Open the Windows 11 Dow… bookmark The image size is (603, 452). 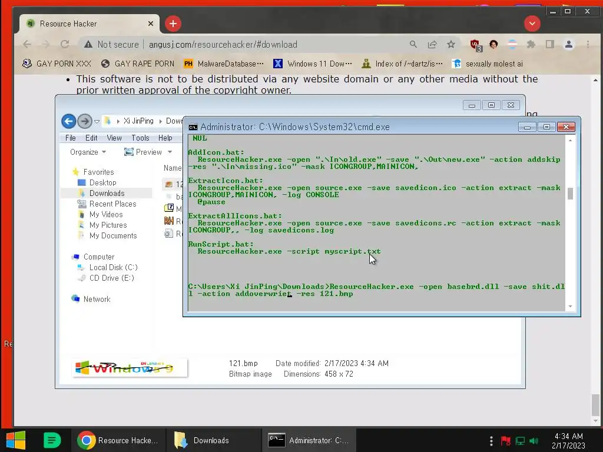(x=313, y=64)
